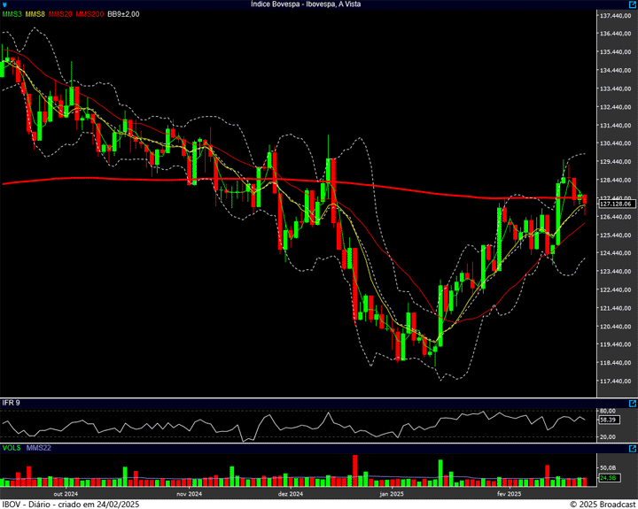Click the 137.440,00 price axis label
This screenshot has height=509, width=638.
[x=615, y=16]
